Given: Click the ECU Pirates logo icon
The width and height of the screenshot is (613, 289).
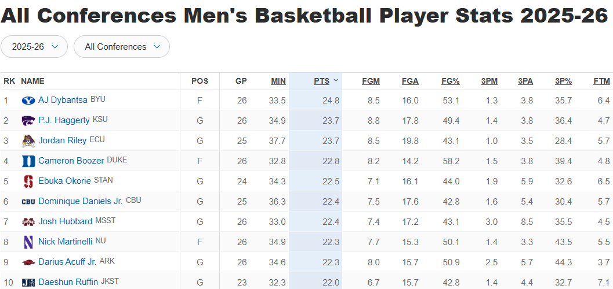Looking at the screenshot, I should tap(28, 141).
